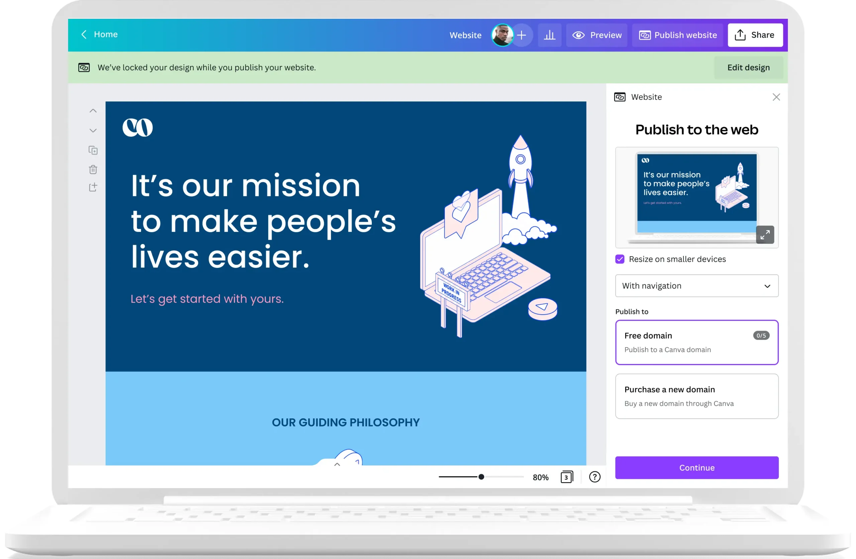Image resolution: width=856 pixels, height=559 pixels.
Task: Click the duplicate page icon
Action: coord(93,150)
